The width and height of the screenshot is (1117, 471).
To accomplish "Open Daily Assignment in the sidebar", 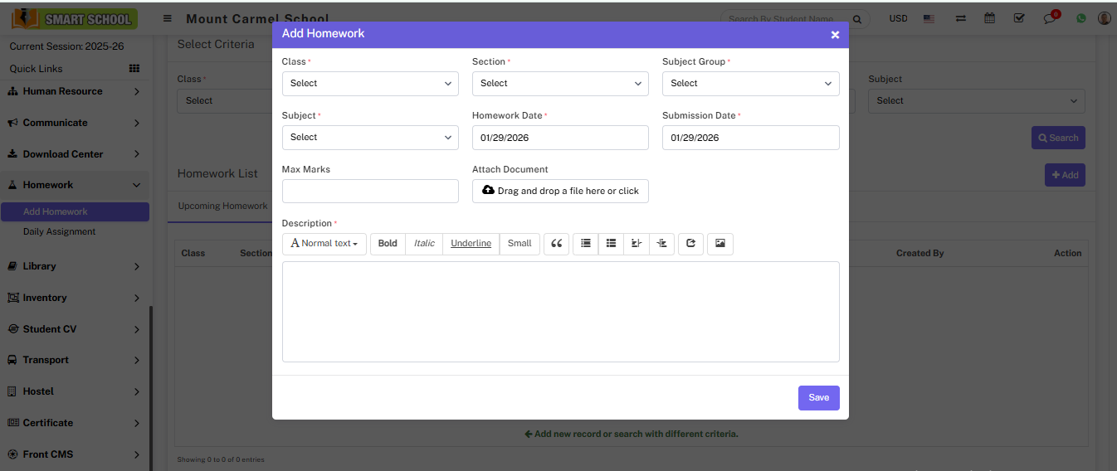I will (x=59, y=232).
